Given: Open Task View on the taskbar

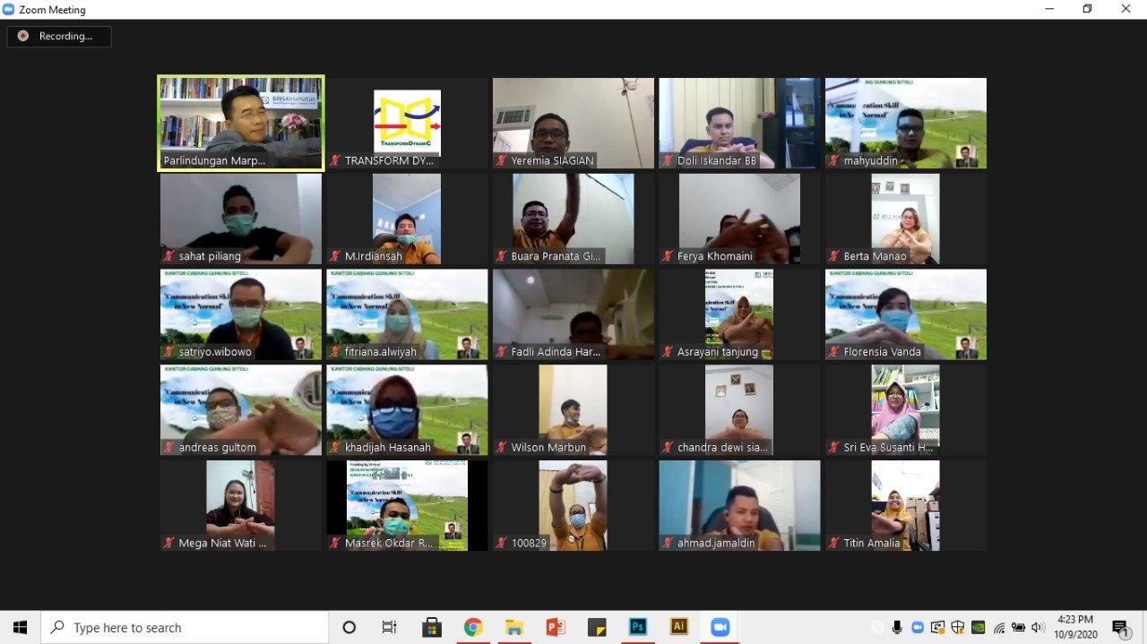Looking at the screenshot, I should coord(390,627).
